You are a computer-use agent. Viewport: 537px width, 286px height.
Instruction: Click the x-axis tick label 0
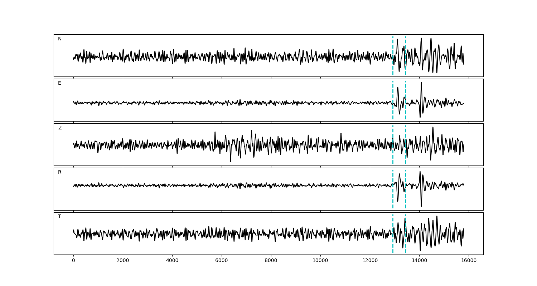(x=73, y=261)
